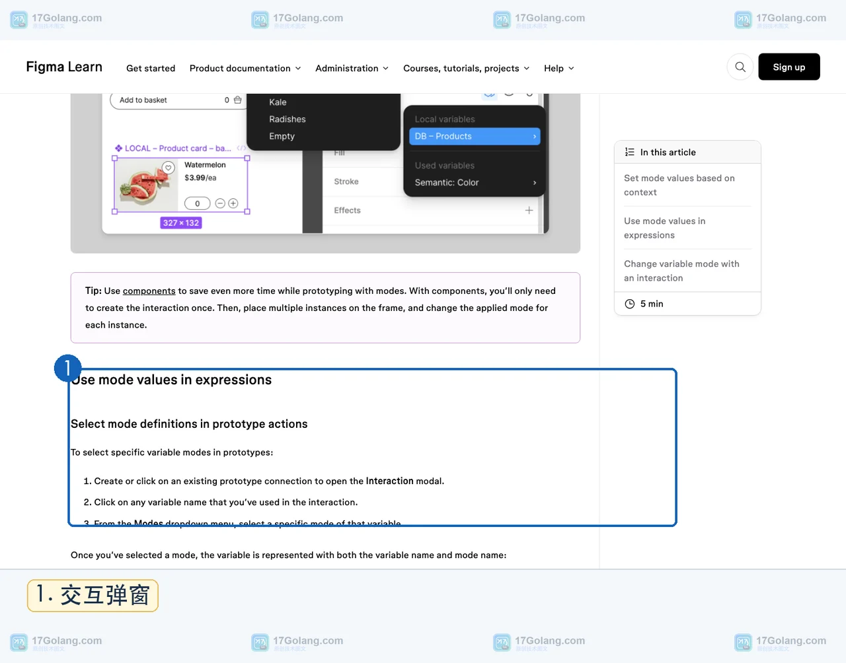
Task: Open the product card prototype screenshot image
Action: [x=325, y=173]
